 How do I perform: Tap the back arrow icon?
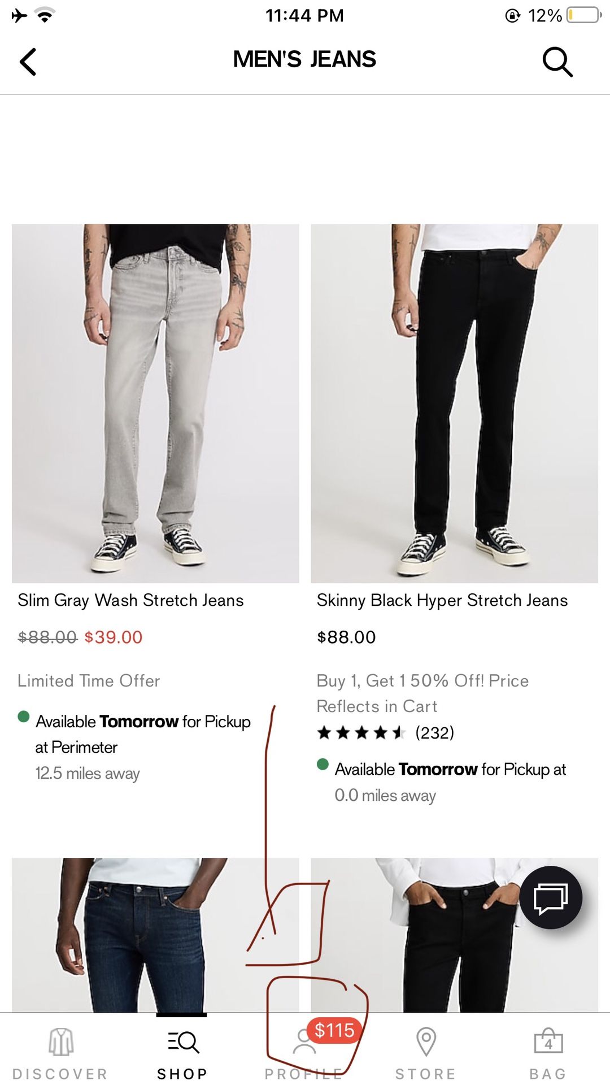coord(28,62)
